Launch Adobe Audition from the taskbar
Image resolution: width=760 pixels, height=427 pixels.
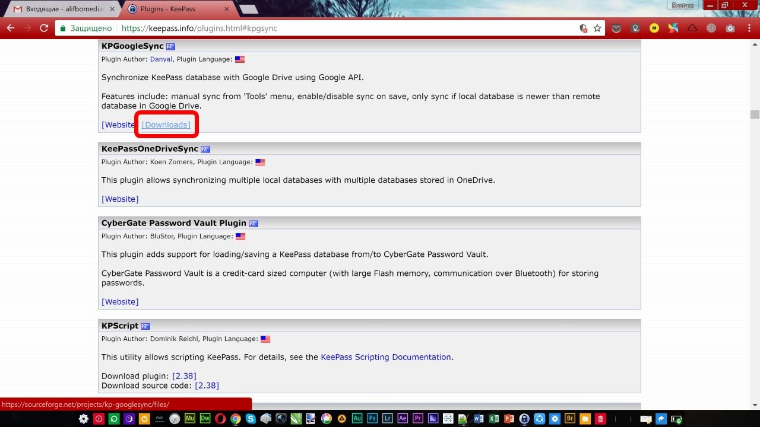point(357,419)
